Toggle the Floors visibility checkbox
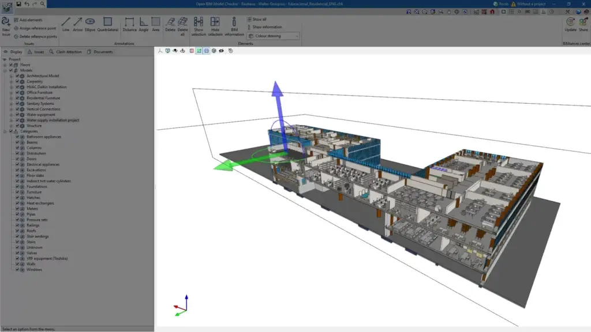The height and width of the screenshot is (332, 591). pyautogui.click(x=11, y=65)
